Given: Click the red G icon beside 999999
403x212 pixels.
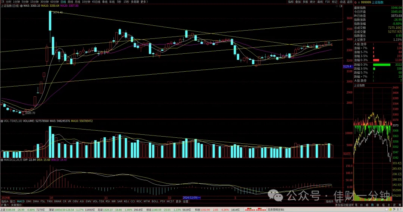Looking at the screenshot, I should (x=356, y=2).
